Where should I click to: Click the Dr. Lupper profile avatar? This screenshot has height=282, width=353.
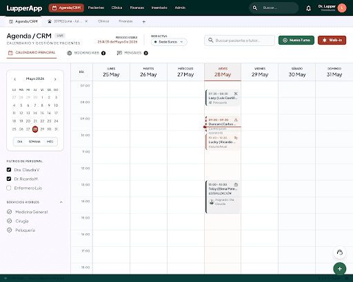[x=342, y=8]
